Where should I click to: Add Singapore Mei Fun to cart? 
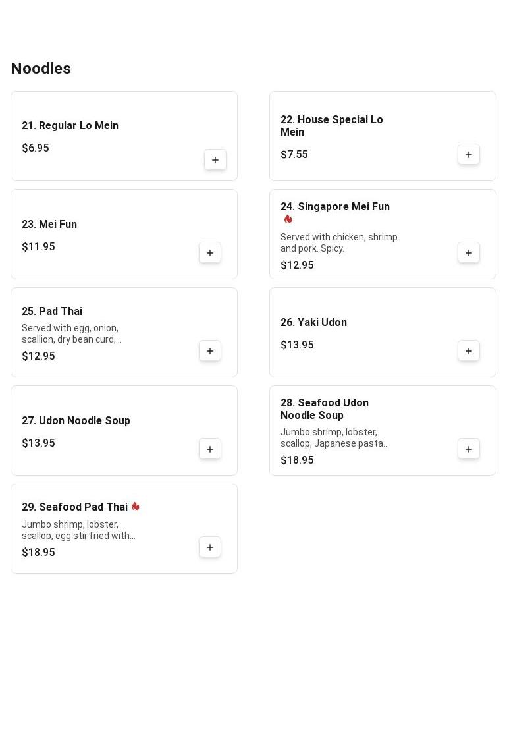(x=469, y=253)
